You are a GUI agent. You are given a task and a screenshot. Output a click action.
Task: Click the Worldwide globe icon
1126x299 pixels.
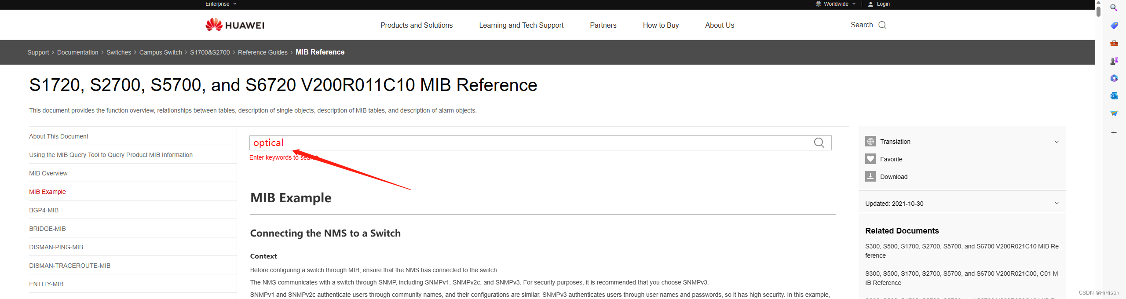click(819, 4)
